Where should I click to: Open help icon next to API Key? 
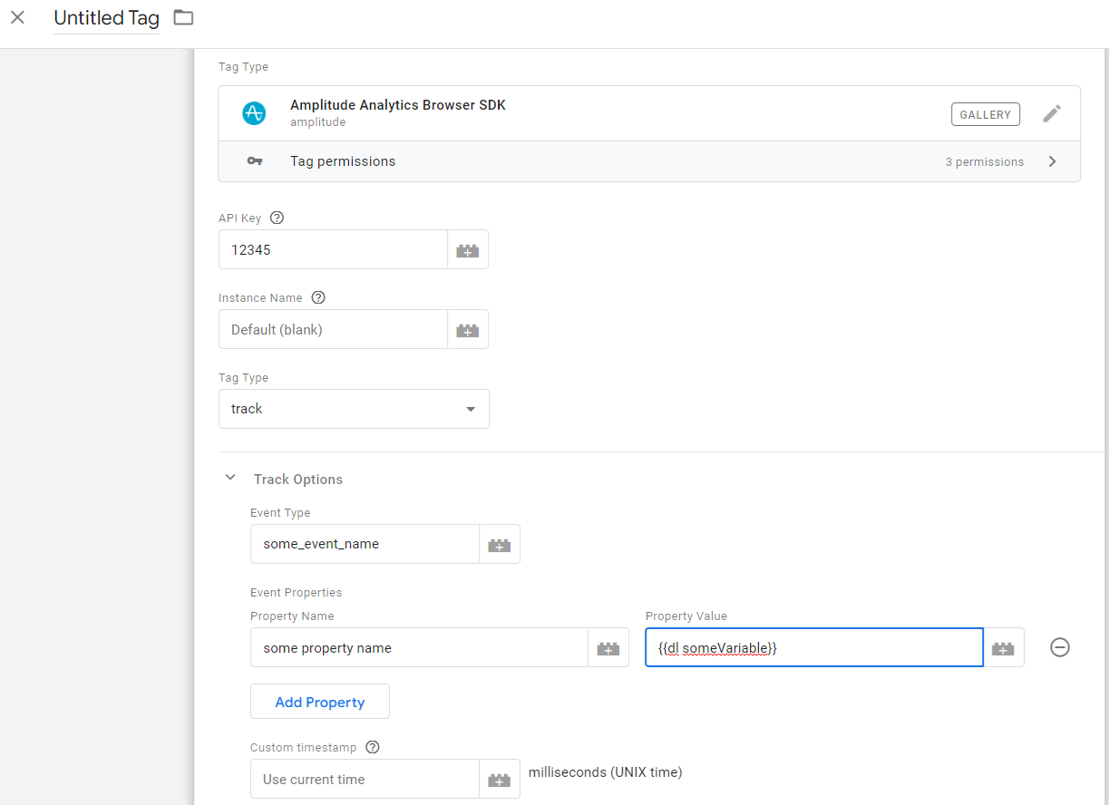pos(277,218)
